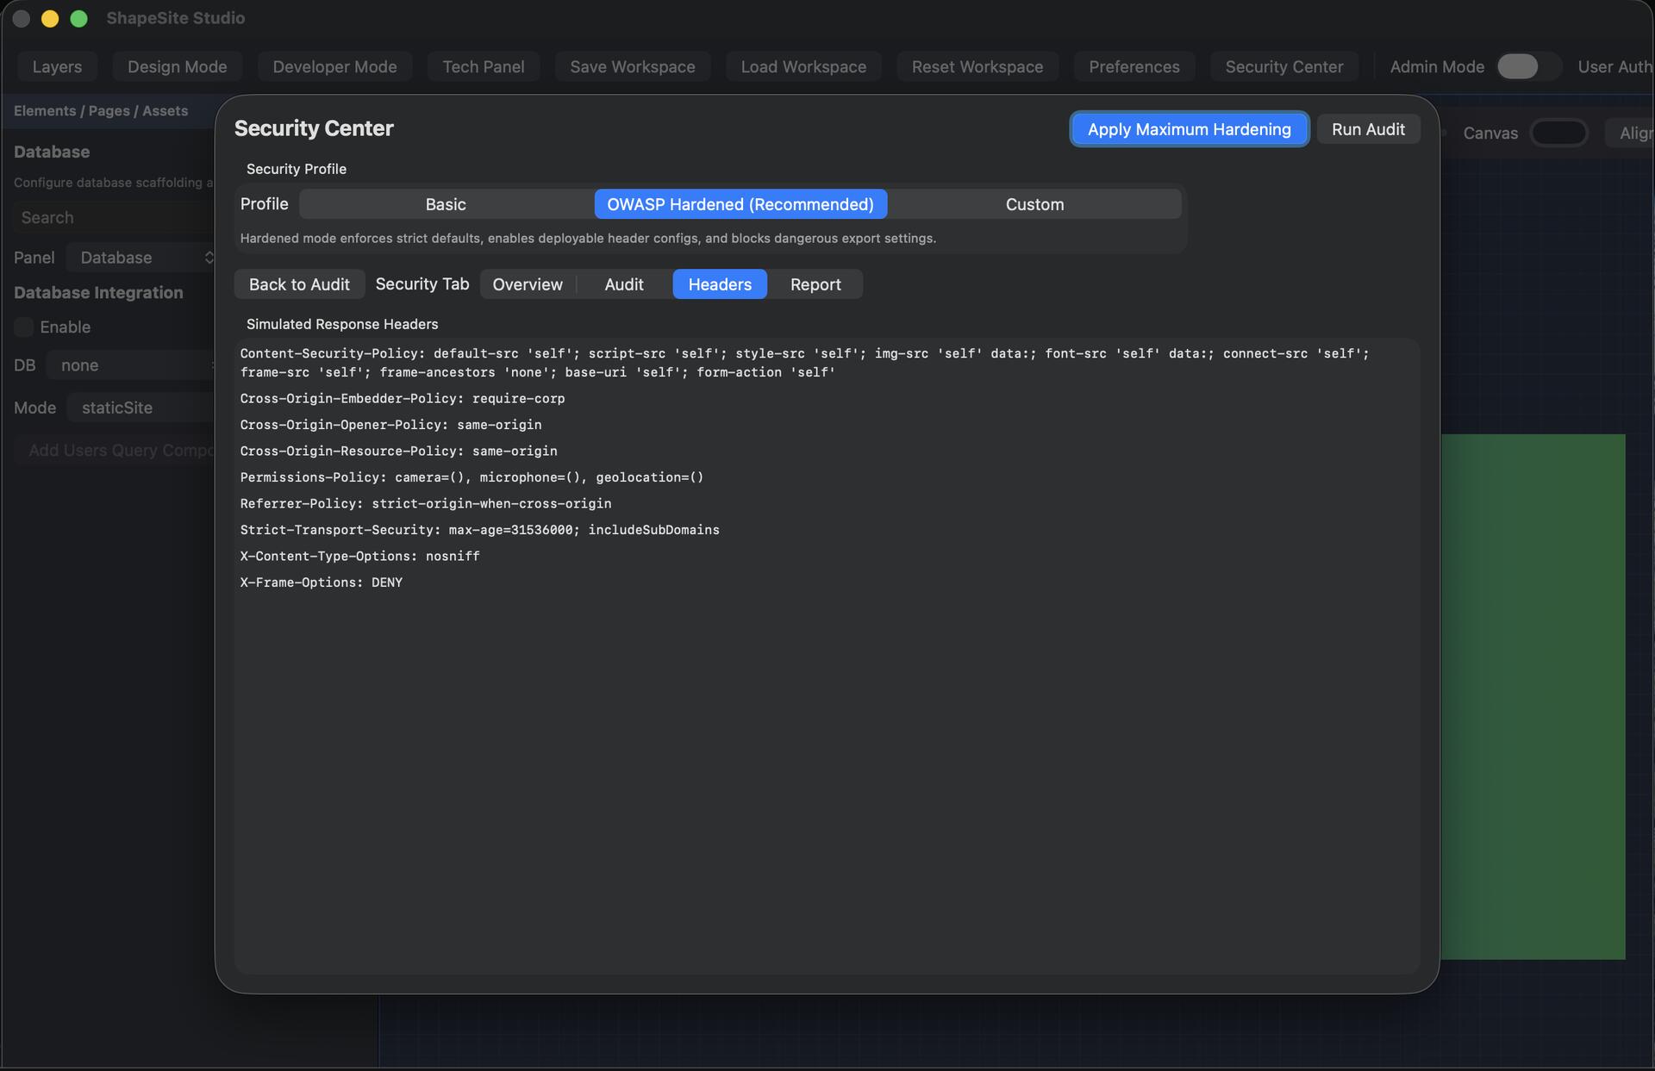1655x1071 pixels.
Task: Select the OWASP Hardened profile
Action: pyautogui.click(x=740, y=204)
